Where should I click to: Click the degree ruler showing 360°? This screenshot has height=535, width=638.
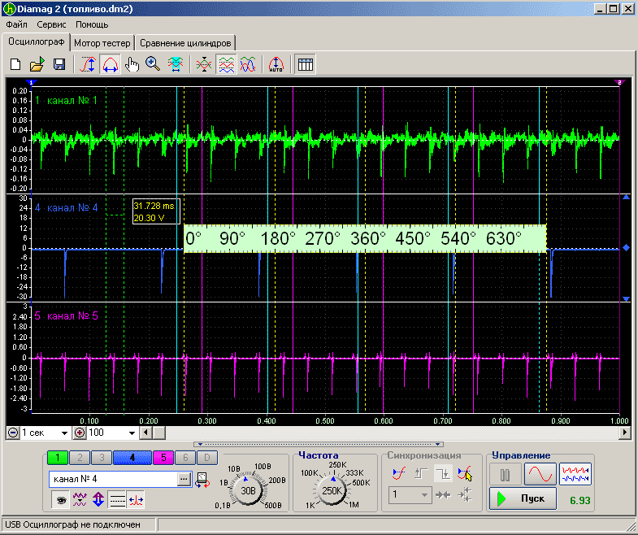[365, 238]
